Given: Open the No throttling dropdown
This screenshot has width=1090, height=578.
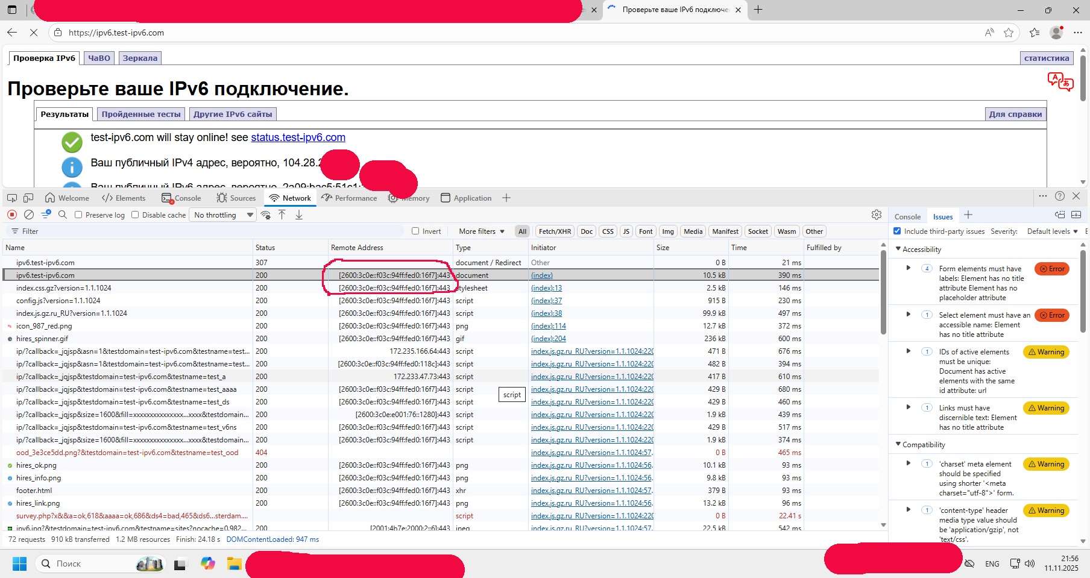Looking at the screenshot, I should [x=223, y=215].
